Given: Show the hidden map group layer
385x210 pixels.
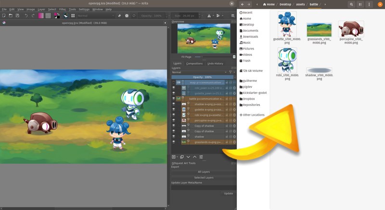Looking at the screenshot, I should point(174,82).
